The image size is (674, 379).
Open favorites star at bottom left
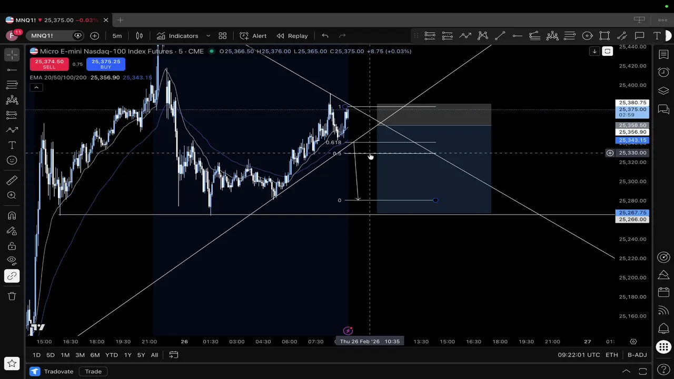tap(12, 363)
